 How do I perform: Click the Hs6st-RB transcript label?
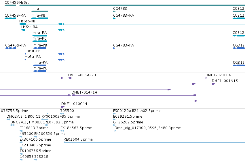click(27, 21)
